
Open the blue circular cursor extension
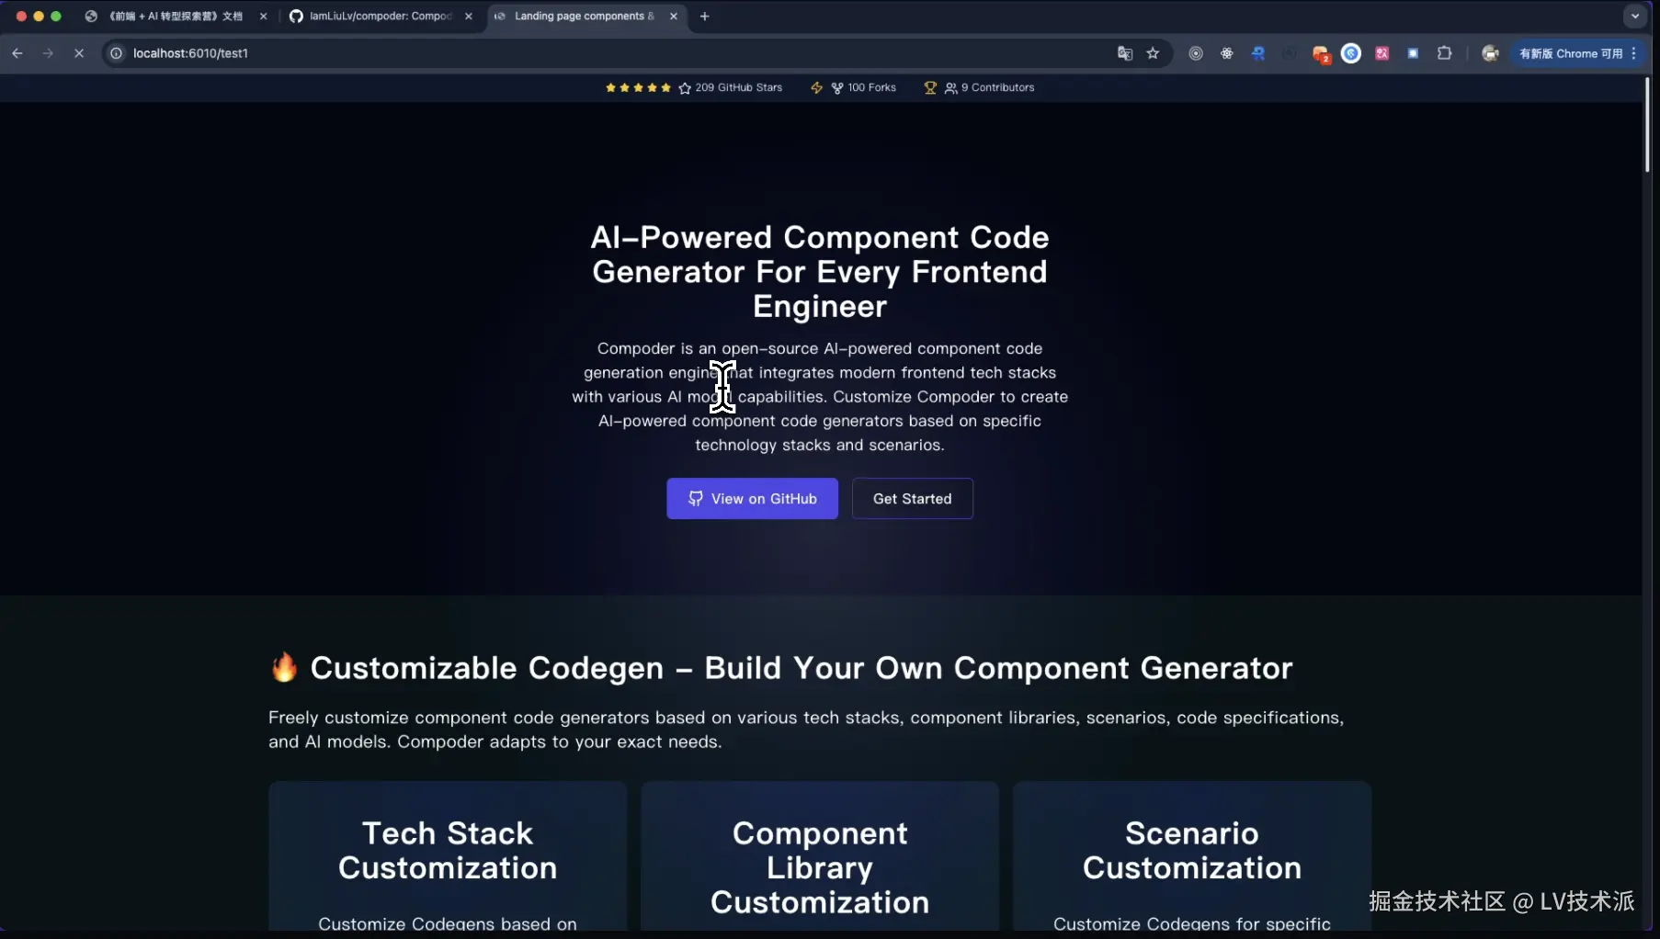point(1351,53)
